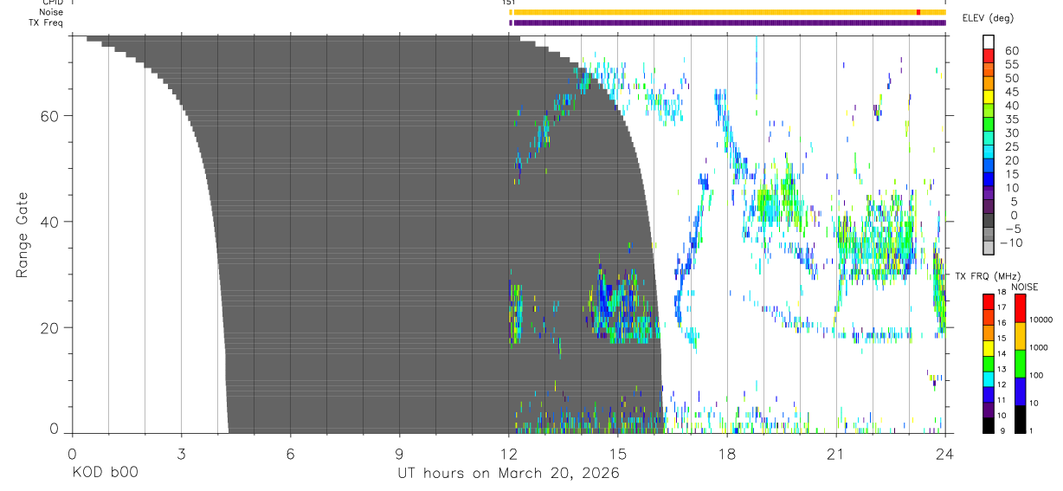This screenshot has width=1063, height=491.
Task: Click the '24' hour tick label on the time axis
Action: point(944,453)
